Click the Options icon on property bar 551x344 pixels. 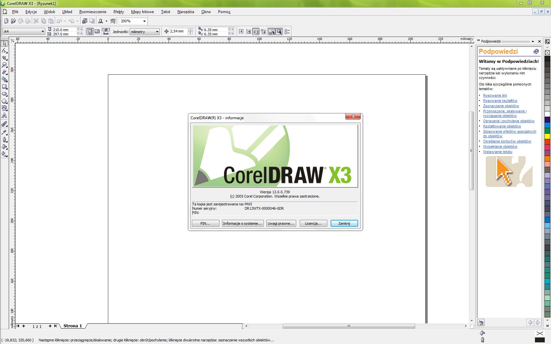pos(287,31)
